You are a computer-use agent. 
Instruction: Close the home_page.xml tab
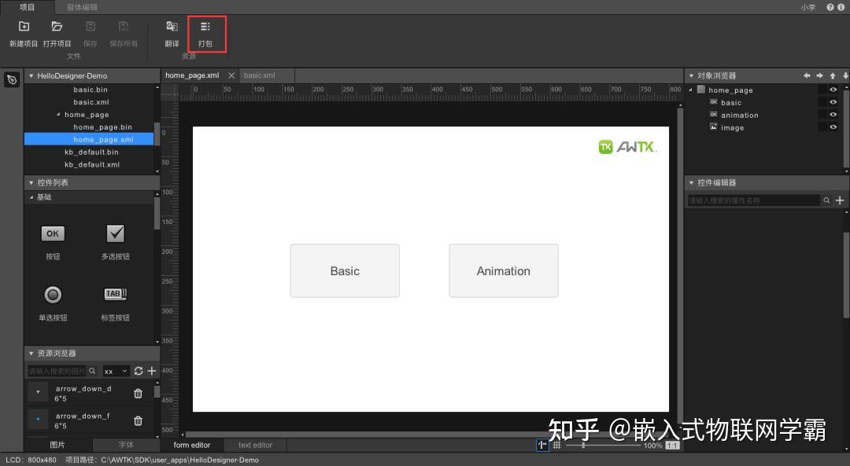[231, 75]
